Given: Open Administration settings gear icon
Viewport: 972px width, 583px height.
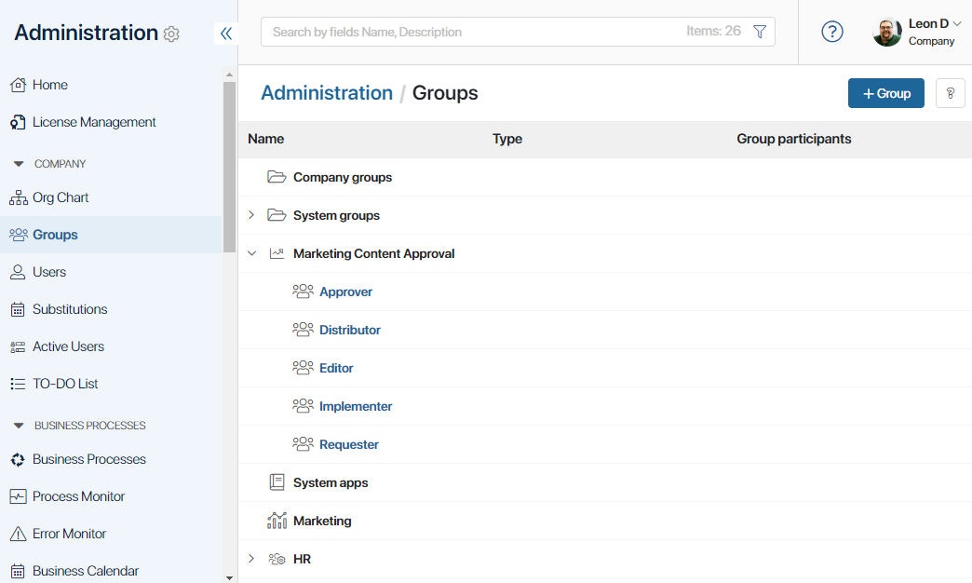Looking at the screenshot, I should click(x=171, y=34).
